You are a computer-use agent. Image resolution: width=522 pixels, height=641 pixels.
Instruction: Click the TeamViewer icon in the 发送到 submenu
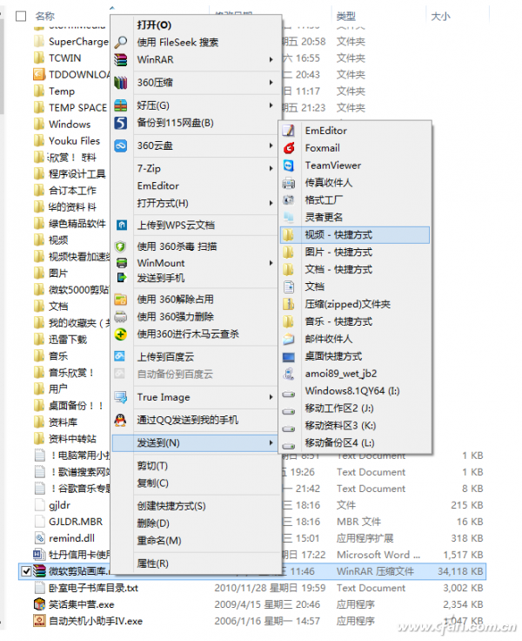pos(289,165)
